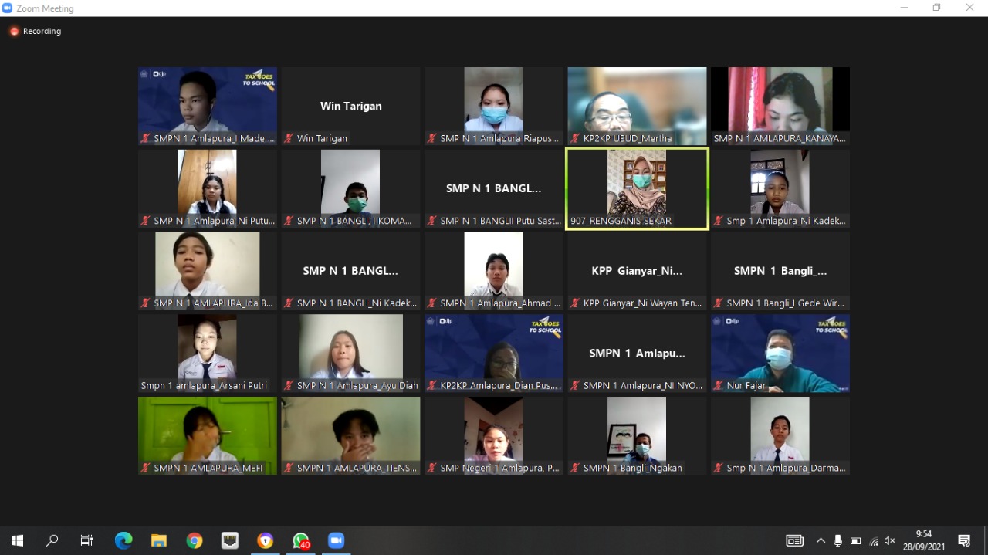Open the Zoom app in the taskbar
The width and height of the screenshot is (988, 555).
(336, 540)
